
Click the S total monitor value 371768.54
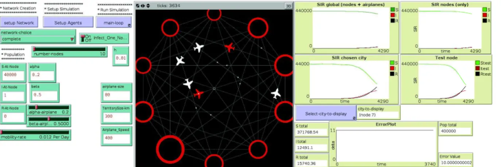[x=311, y=132]
